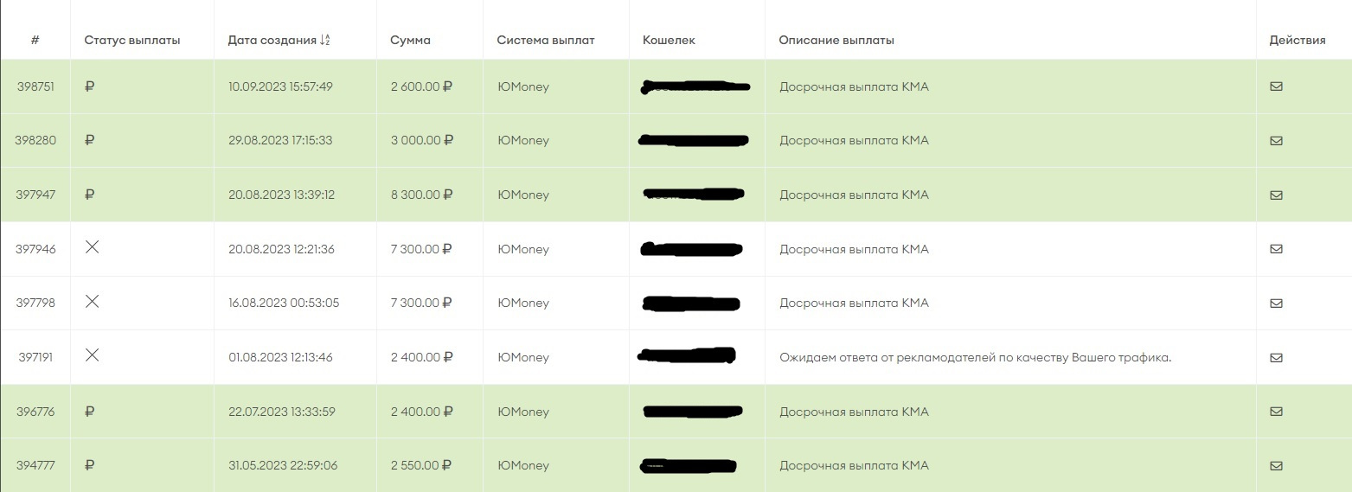Click X status icon in row 397191
1352x492 pixels.
click(x=93, y=355)
